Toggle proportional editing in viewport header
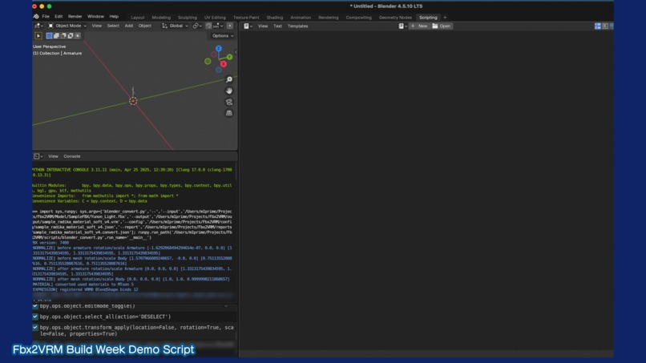Screen dimensions: 646x363 (230, 26)
